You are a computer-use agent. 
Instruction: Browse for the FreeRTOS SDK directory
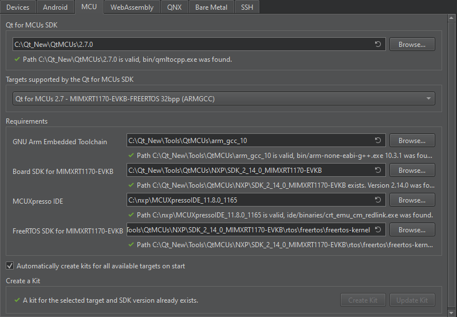[x=412, y=230]
